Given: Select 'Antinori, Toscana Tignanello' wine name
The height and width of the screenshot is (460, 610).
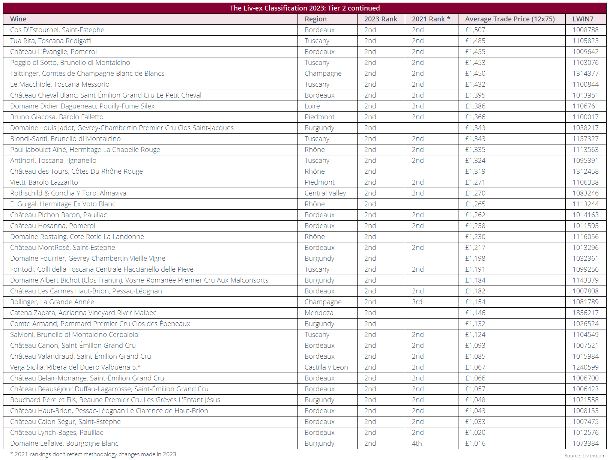Looking at the screenshot, I should click(x=53, y=161).
